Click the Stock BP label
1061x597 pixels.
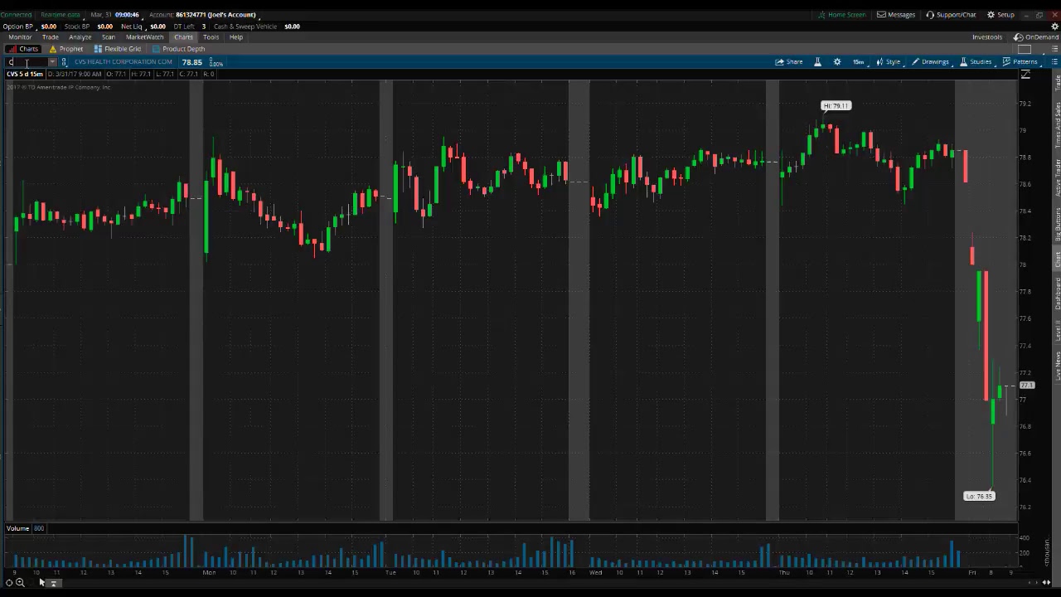[x=76, y=27]
